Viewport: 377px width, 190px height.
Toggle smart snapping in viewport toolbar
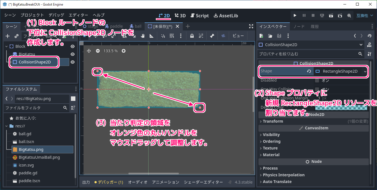(x=163, y=36)
